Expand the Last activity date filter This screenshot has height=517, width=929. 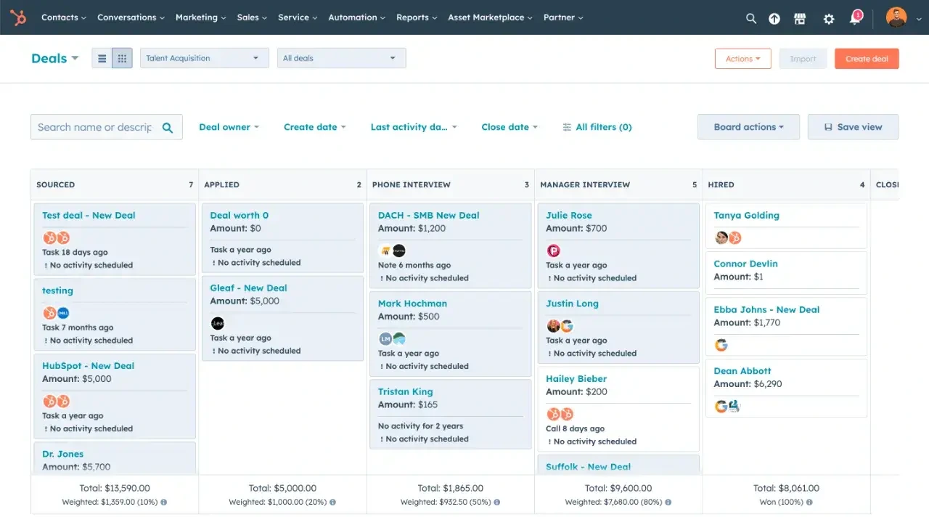click(414, 127)
